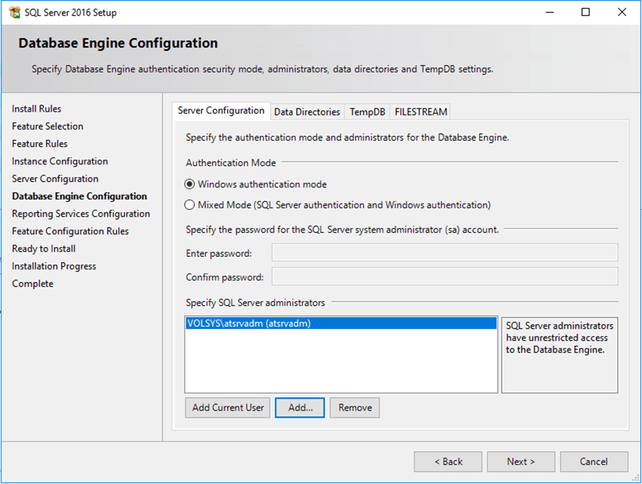Minimize the SQL Server Setup window

pos(549,13)
